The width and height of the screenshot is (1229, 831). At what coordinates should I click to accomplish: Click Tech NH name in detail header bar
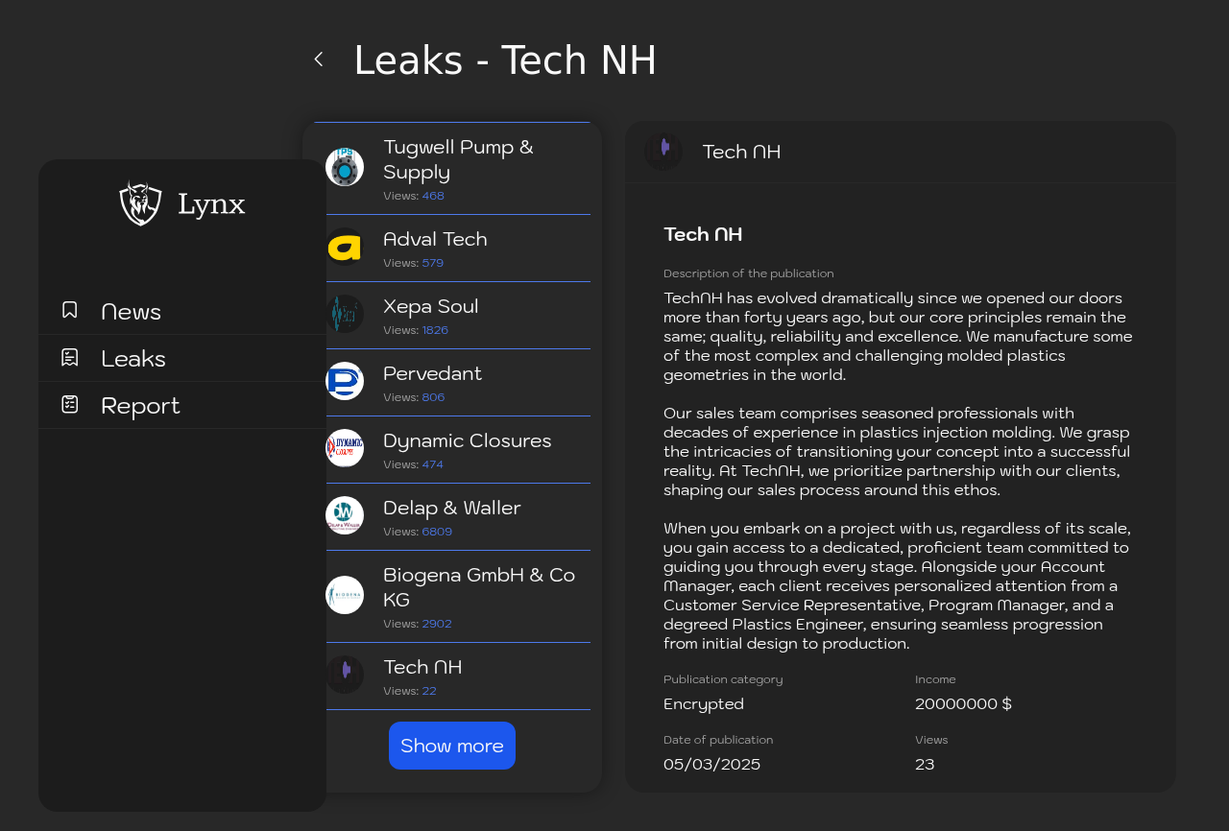coord(741,152)
